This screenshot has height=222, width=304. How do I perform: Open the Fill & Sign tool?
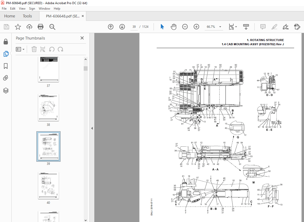pos(286,27)
